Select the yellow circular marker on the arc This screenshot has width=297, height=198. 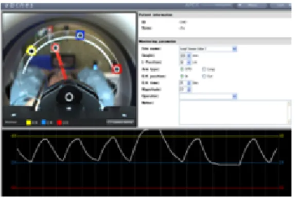pos(31,51)
